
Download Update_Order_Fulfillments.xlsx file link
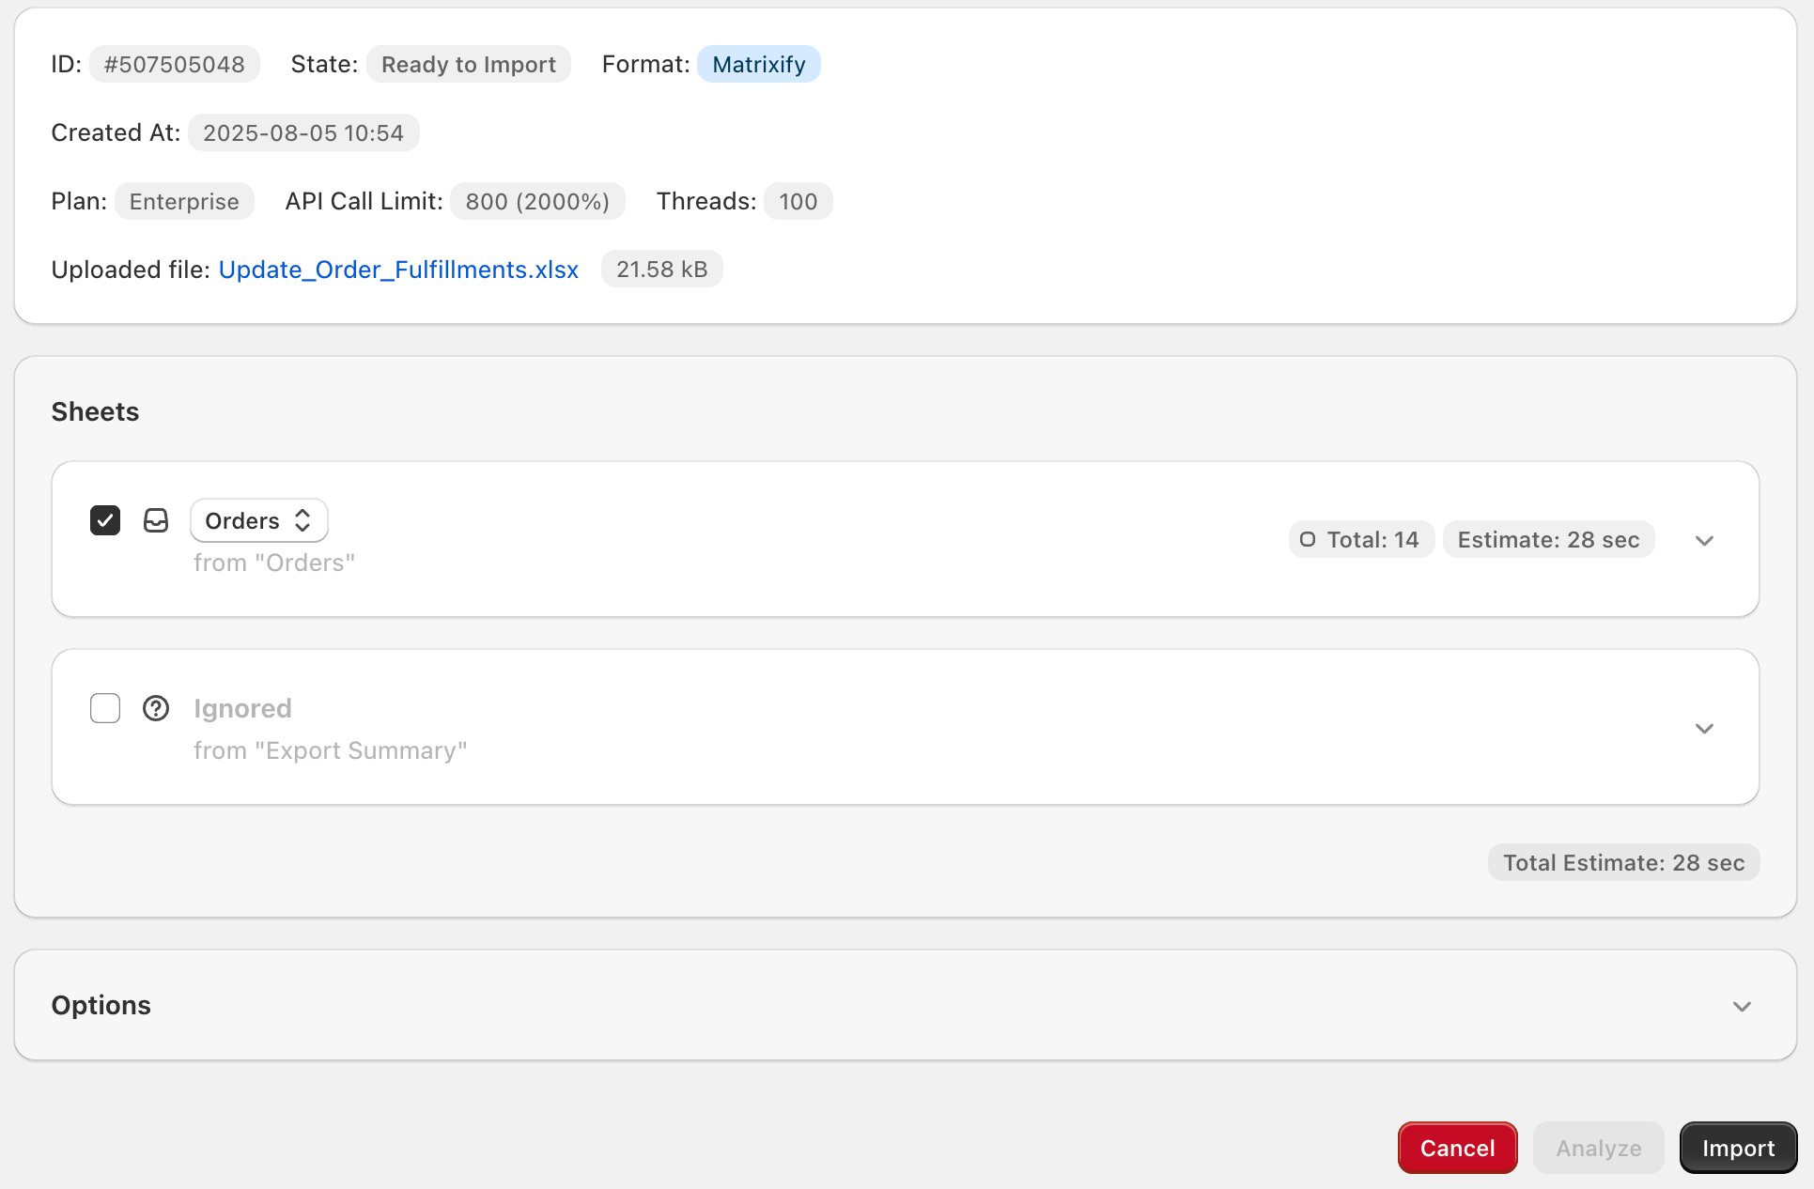point(398,270)
